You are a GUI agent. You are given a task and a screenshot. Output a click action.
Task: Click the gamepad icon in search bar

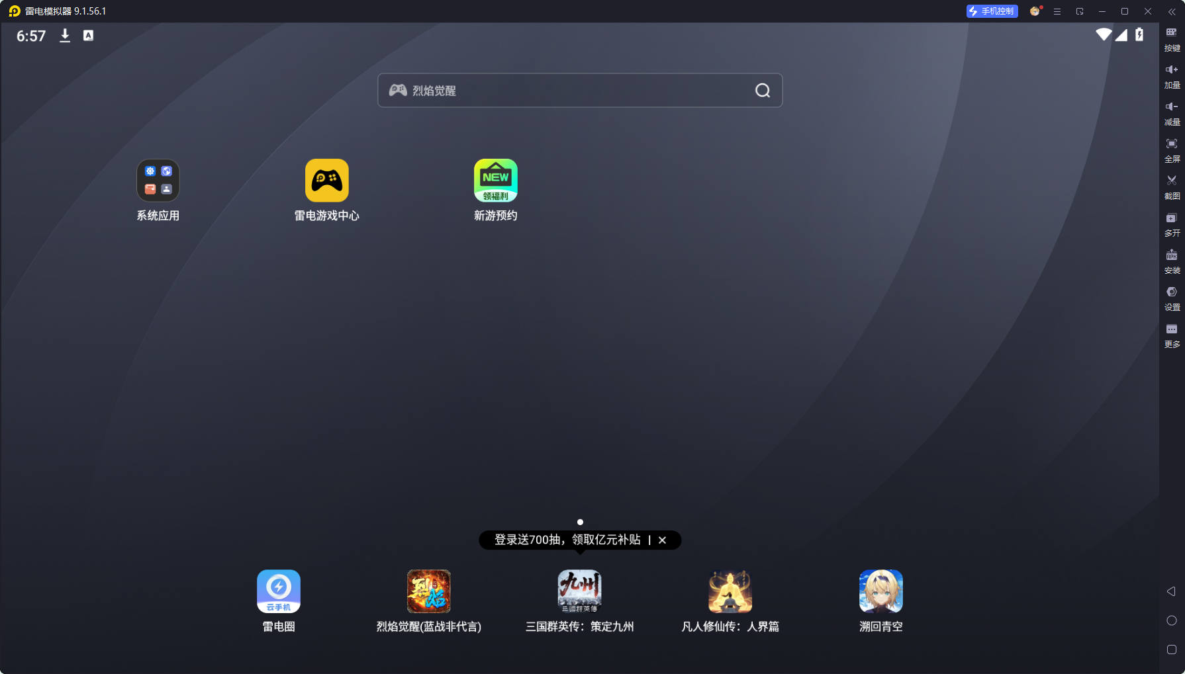398,90
